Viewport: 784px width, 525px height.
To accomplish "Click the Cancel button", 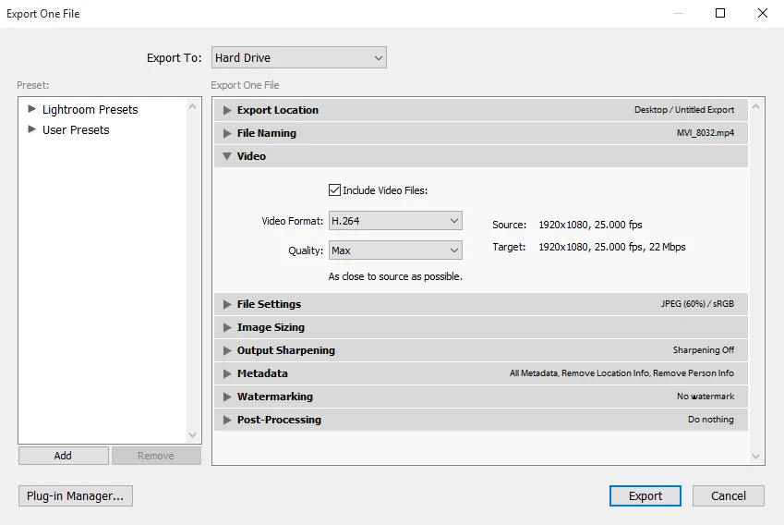I will point(728,496).
